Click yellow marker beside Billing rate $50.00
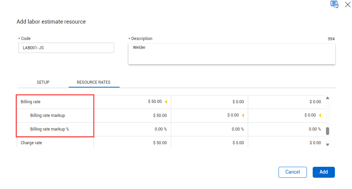 [166, 102]
